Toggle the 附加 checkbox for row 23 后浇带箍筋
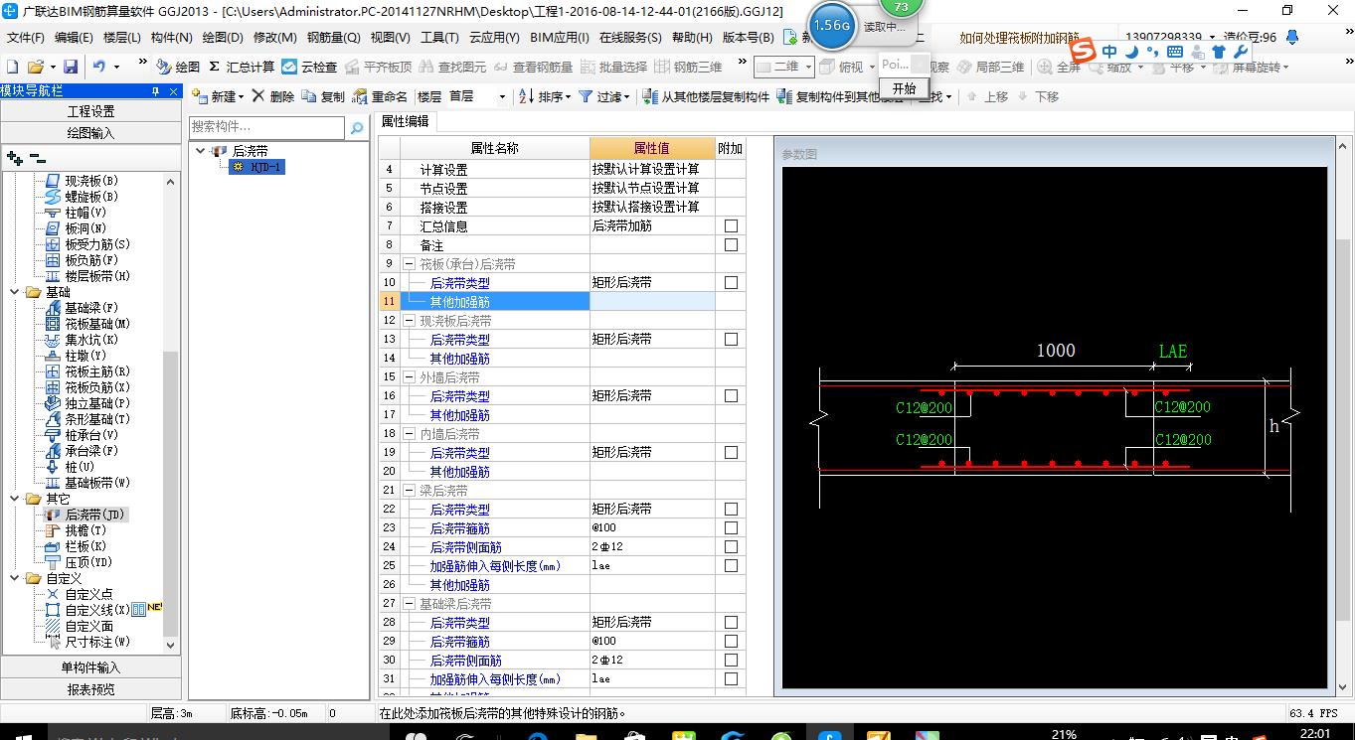Image resolution: width=1355 pixels, height=740 pixels. click(731, 528)
